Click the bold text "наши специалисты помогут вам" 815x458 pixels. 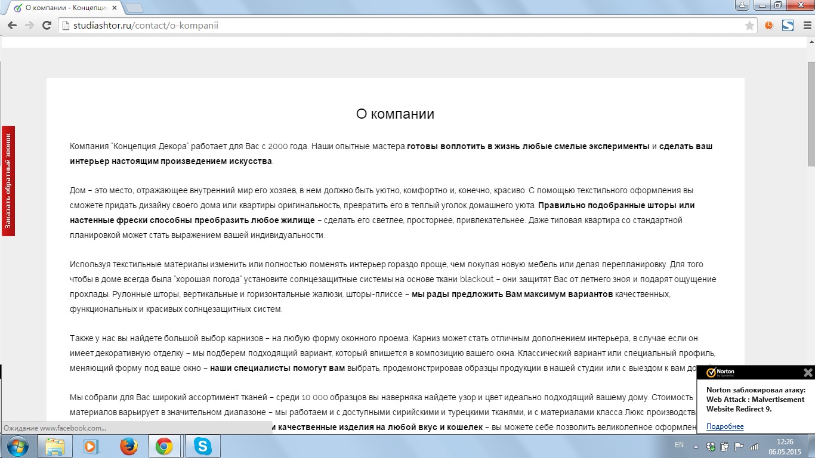click(277, 368)
